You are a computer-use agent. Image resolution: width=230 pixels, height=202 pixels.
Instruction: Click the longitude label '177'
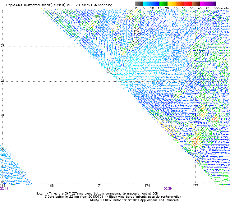click(x=195, y=186)
